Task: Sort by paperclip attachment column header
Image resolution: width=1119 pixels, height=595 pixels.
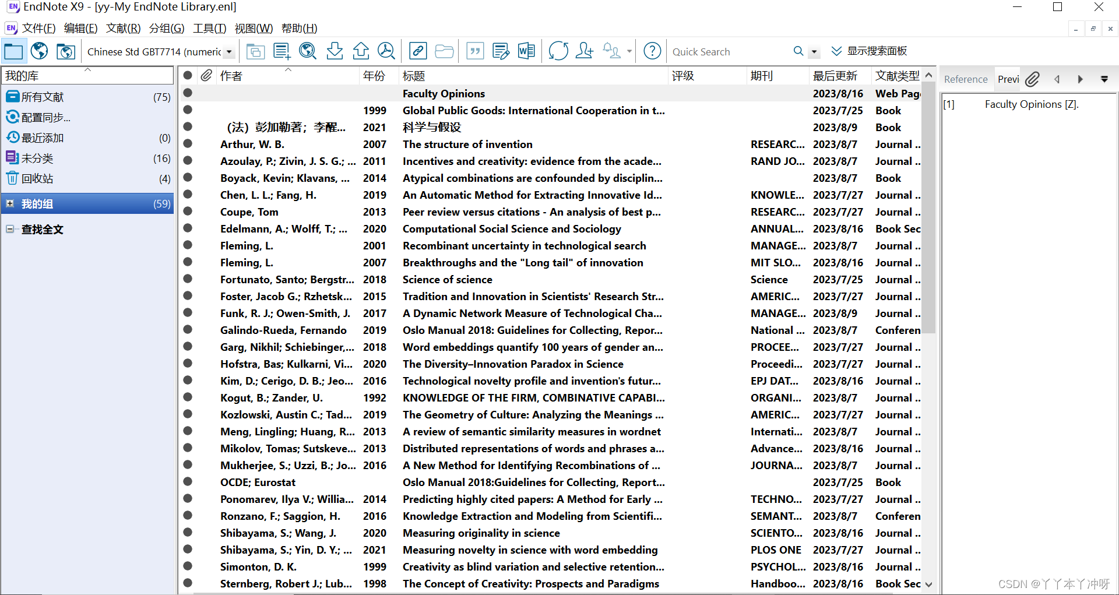Action: click(x=206, y=76)
